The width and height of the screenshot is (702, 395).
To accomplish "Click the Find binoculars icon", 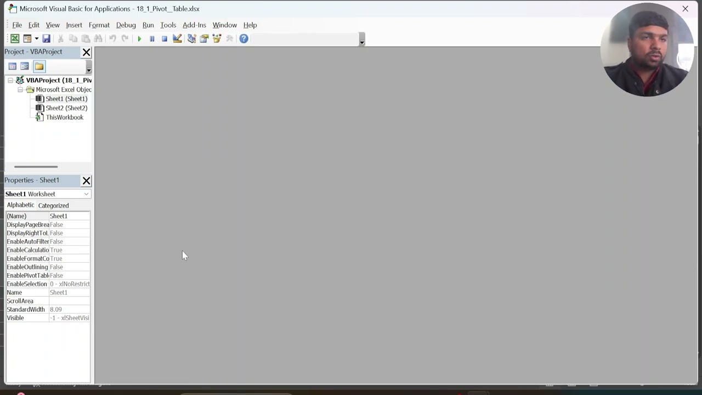I will (x=98, y=38).
